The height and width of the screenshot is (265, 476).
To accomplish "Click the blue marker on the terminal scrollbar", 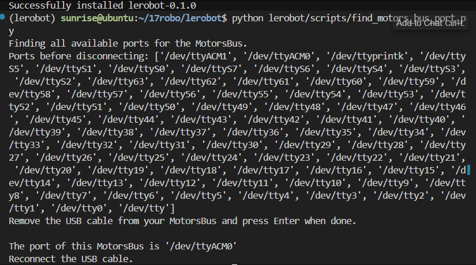I will click(468, 170).
